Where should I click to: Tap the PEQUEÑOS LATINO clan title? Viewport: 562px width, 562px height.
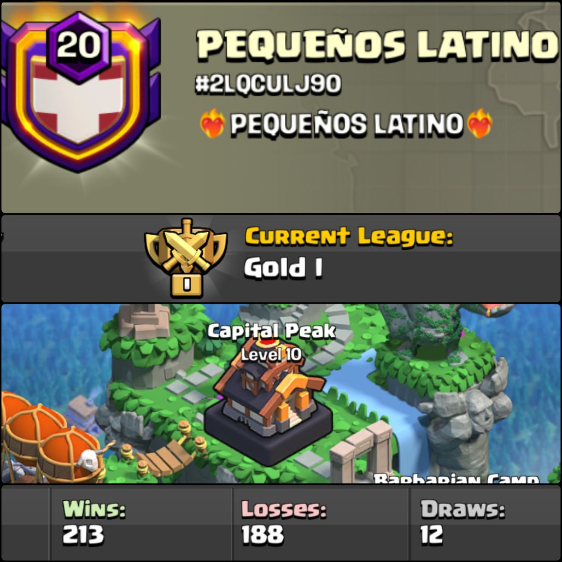[378, 45]
